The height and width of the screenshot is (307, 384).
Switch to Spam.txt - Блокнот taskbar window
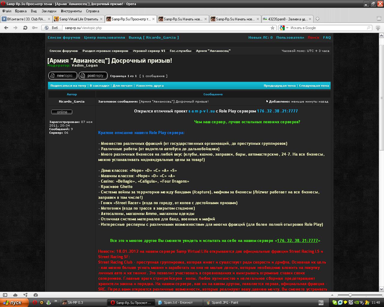pyautogui.click(x=179, y=303)
